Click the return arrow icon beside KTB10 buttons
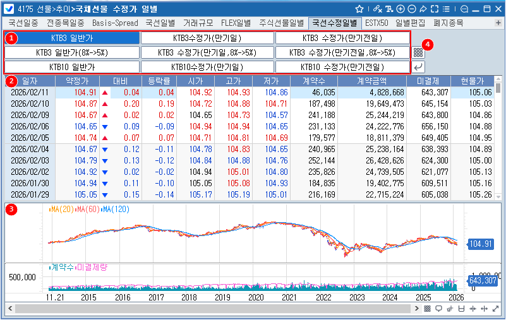This screenshot has width=506, height=320. [419, 66]
